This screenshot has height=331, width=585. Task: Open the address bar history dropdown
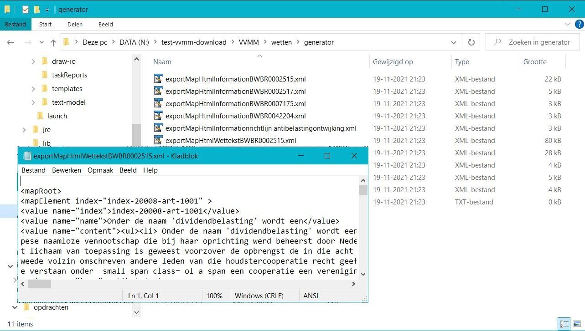(453, 42)
